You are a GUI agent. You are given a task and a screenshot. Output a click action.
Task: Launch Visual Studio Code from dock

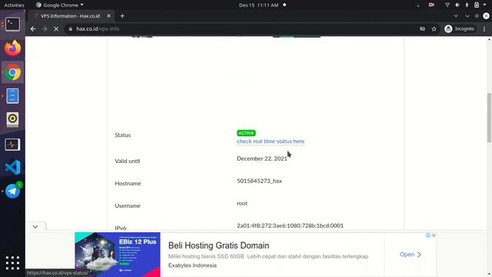(x=12, y=167)
